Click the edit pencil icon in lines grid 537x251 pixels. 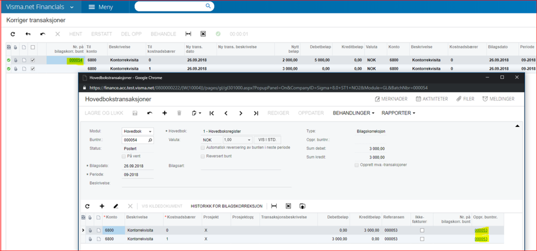[116, 206]
